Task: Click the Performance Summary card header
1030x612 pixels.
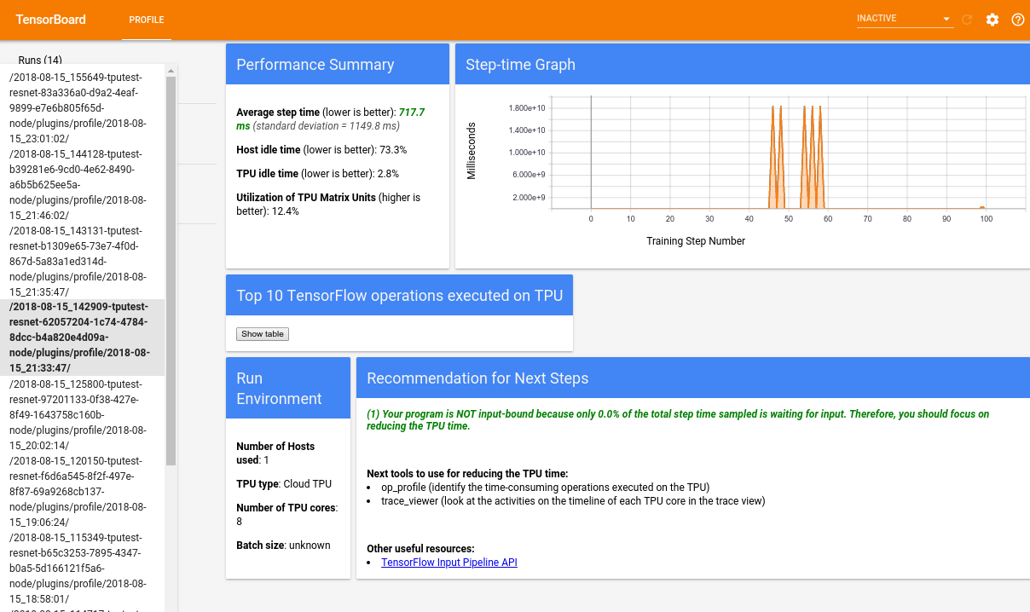Action: [x=338, y=65]
